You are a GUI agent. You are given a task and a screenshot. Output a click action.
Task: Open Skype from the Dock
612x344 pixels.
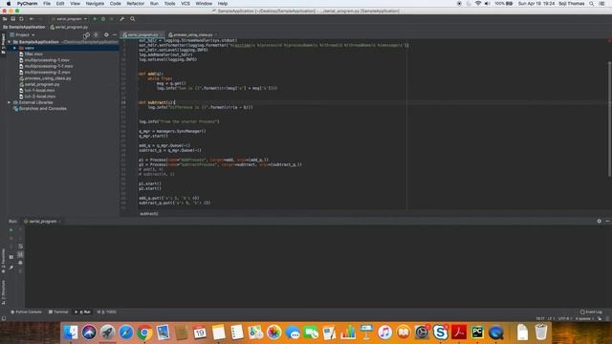pos(440,333)
